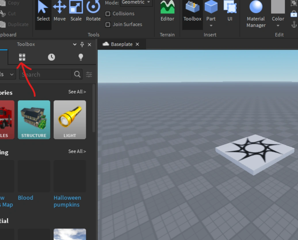Image resolution: width=298 pixels, height=240 pixels.
Task: Open Material Manager
Action: 256,14
